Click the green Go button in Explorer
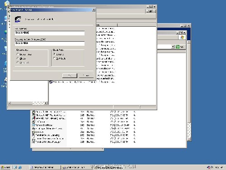 click(178, 47)
